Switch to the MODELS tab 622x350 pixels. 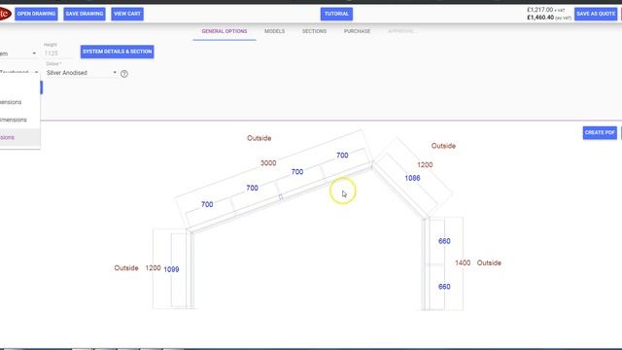[x=274, y=31]
